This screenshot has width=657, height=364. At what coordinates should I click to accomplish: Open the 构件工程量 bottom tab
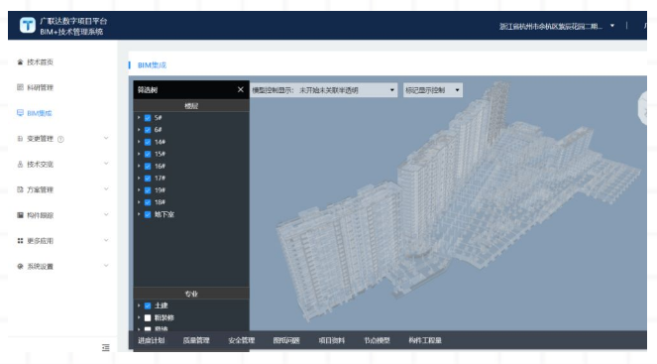pyautogui.click(x=425, y=340)
